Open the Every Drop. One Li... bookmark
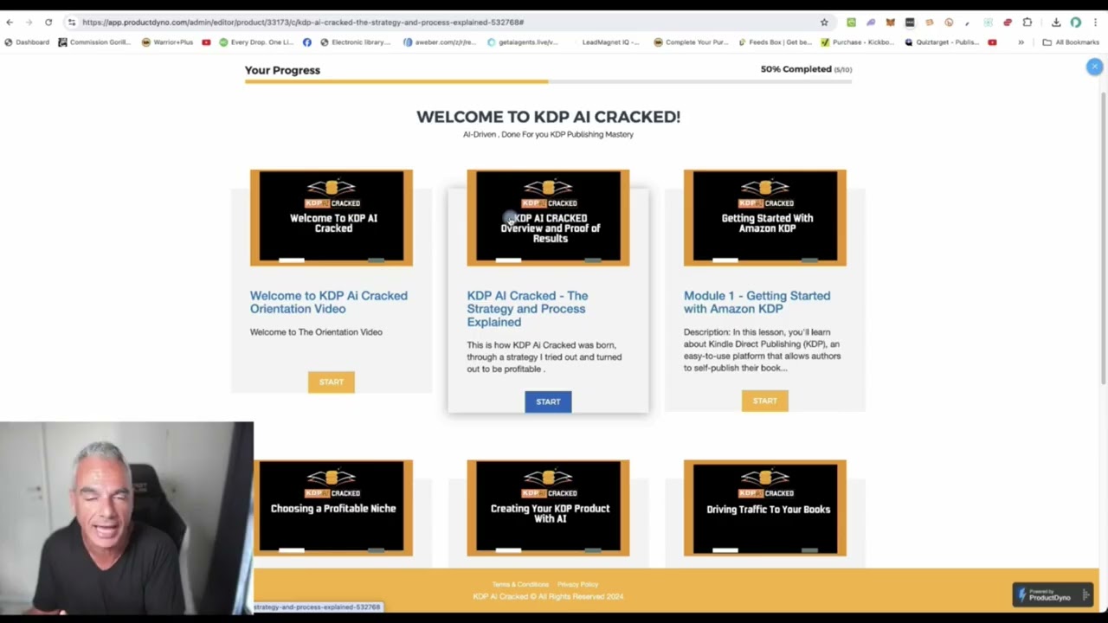The image size is (1108, 623). (x=256, y=42)
